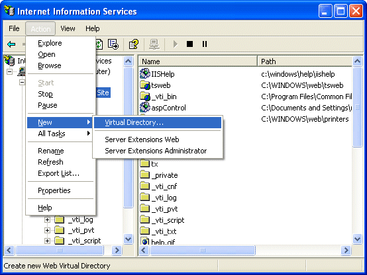Click tree pane scroll up arrow
The height and width of the screenshot is (275, 367).
(x=129, y=61)
